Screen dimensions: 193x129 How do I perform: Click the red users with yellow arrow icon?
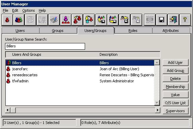tap(77, 20)
